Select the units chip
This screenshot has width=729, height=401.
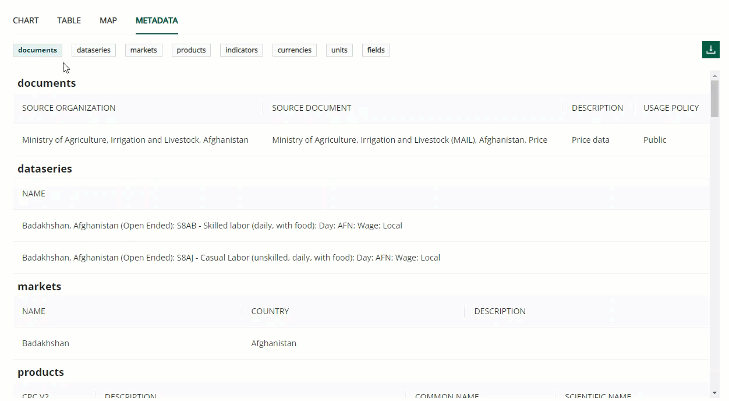339,50
